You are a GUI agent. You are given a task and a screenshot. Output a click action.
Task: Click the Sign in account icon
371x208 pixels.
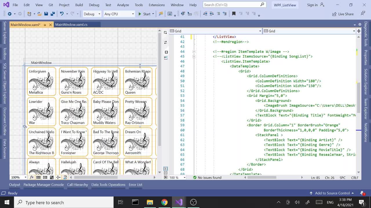[x=322, y=5]
